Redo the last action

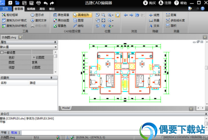52,3
